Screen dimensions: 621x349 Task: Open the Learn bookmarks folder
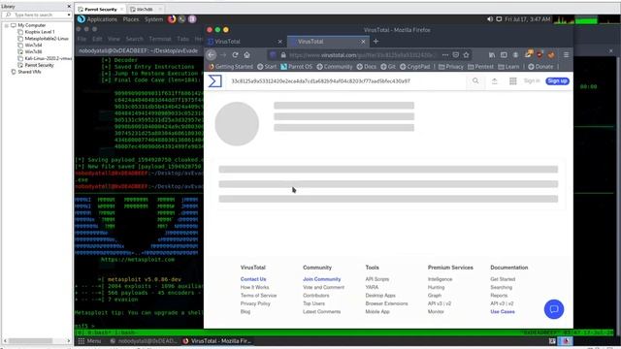pos(508,67)
